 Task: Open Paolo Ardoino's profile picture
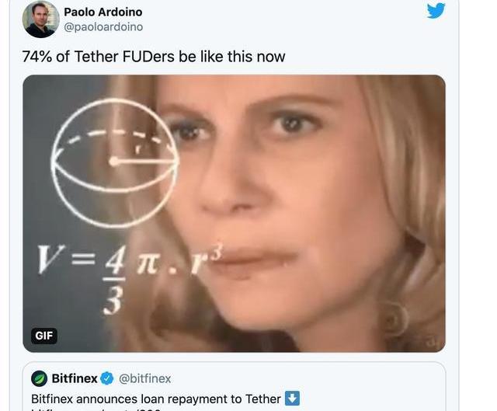click(x=40, y=19)
